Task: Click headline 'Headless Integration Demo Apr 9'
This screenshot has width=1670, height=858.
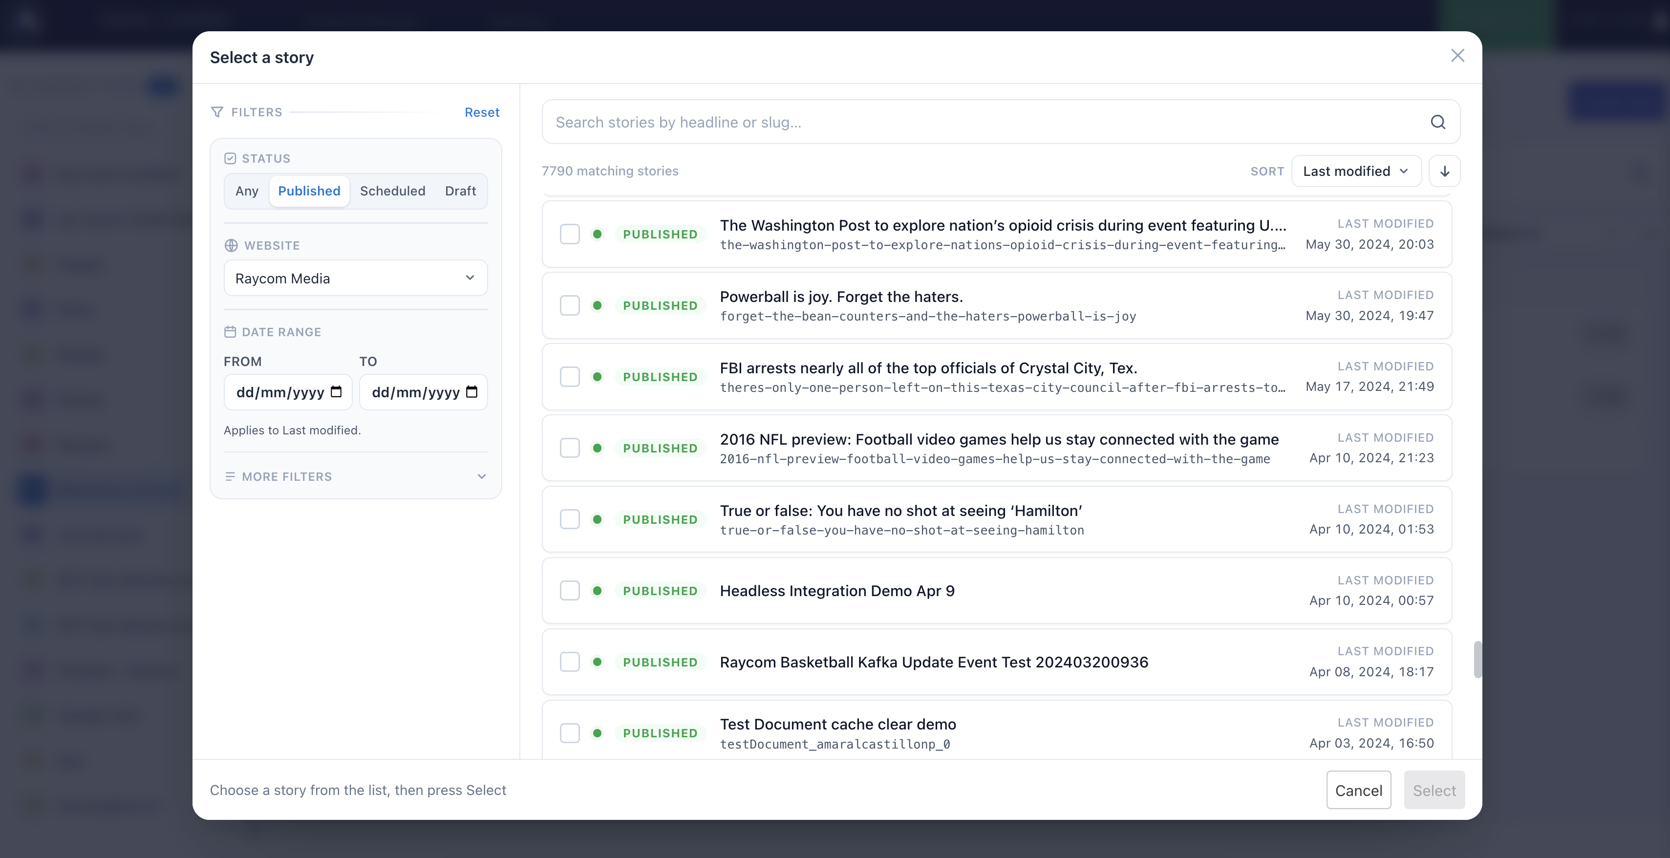Action: coord(837,591)
